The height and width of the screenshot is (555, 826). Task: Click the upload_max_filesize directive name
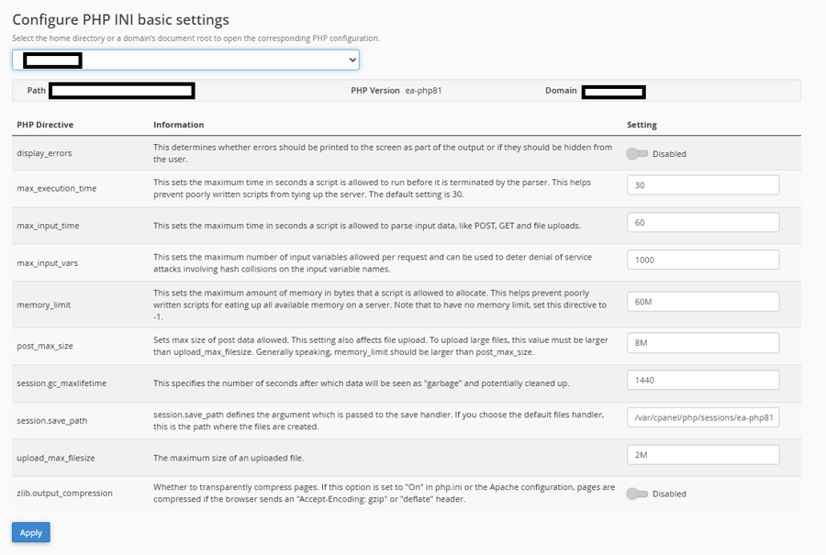coord(56,458)
